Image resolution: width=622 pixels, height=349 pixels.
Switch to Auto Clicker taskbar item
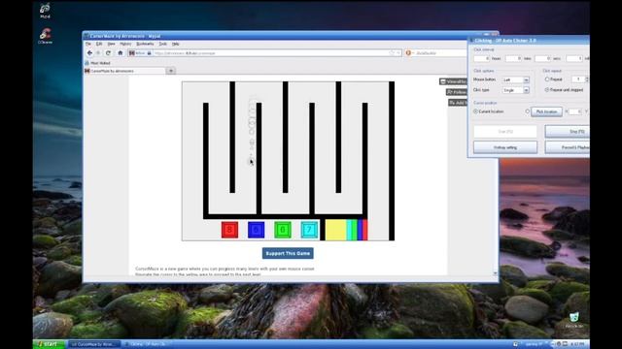(148, 344)
